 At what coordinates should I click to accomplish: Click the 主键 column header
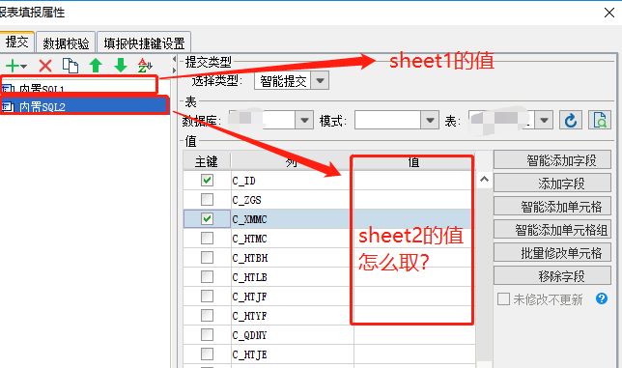207,161
